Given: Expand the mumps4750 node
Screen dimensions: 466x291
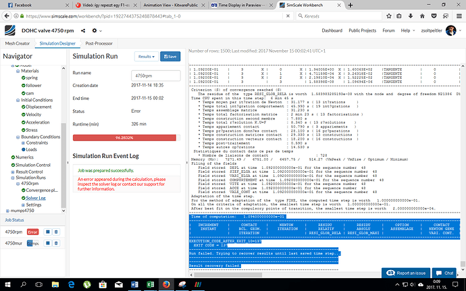Looking at the screenshot, I should (7, 211).
